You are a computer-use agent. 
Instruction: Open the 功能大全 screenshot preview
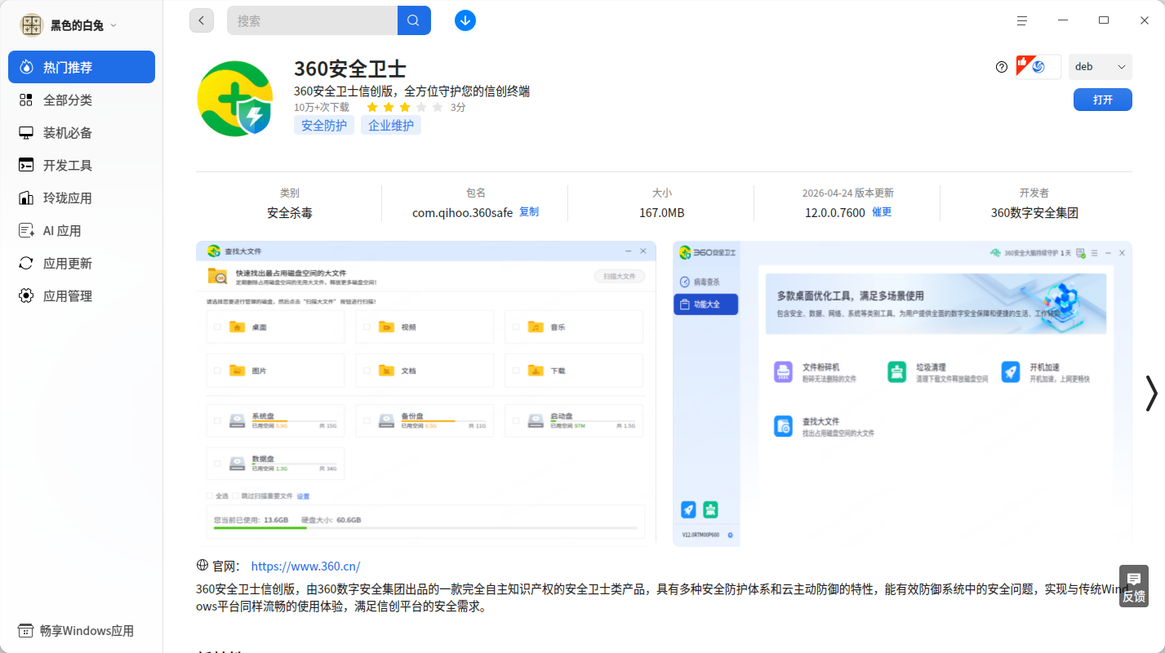click(x=902, y=393)
